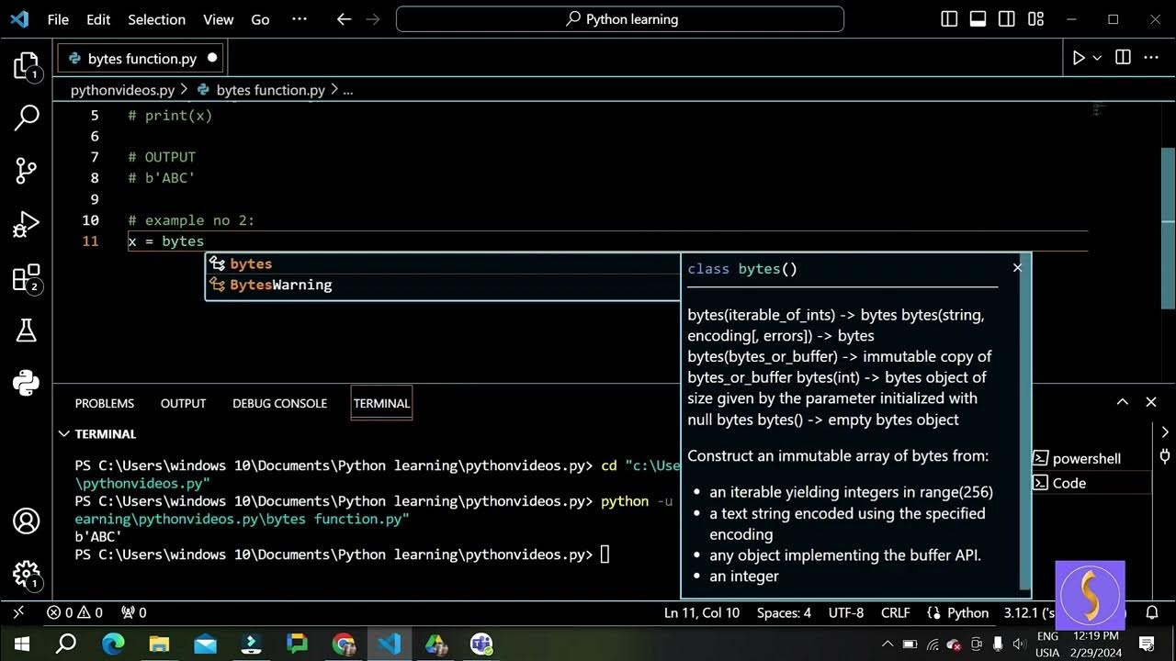This screenshot has width=1176, height=661.
Task: Toggle the primary side bar
Action: click(950, 19)
